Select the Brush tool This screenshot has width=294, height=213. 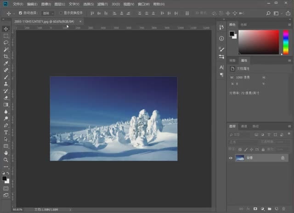point(6,77)
